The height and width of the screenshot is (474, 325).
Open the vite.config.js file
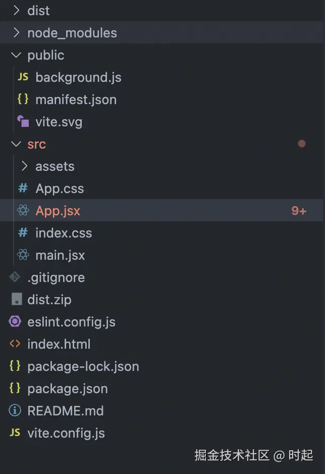point(66,433)
